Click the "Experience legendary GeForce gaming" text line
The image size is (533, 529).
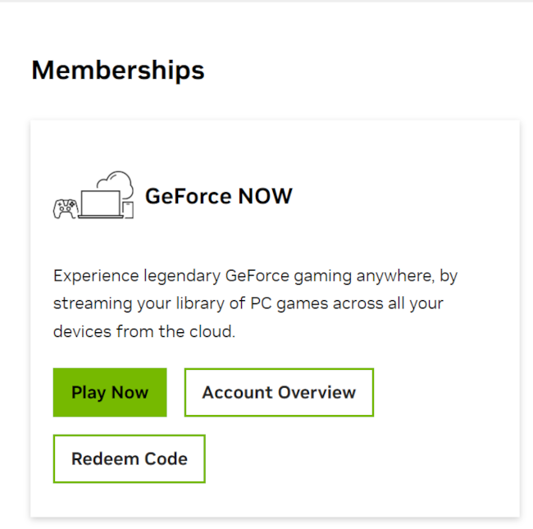click(x=255, y=276)
